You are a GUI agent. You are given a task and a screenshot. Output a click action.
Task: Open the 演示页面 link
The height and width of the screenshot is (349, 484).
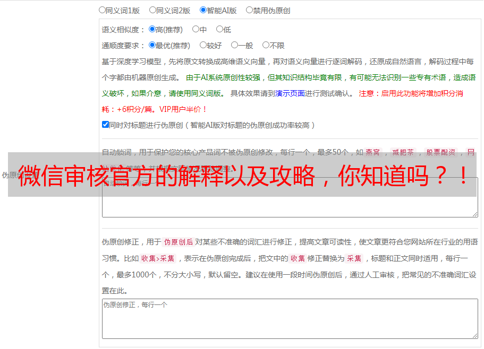[x=290, y=93]
